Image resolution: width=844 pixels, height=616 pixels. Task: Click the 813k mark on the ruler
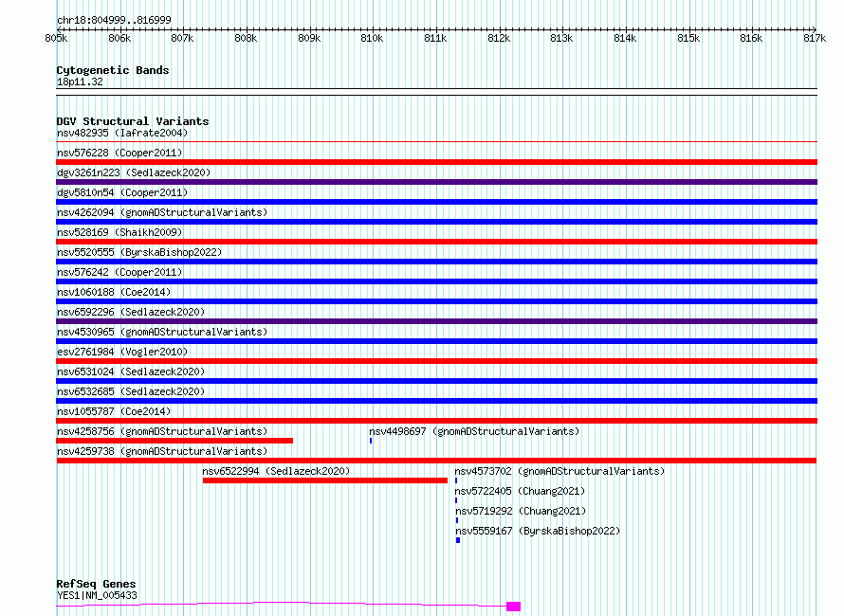click(x=561, y=38)
